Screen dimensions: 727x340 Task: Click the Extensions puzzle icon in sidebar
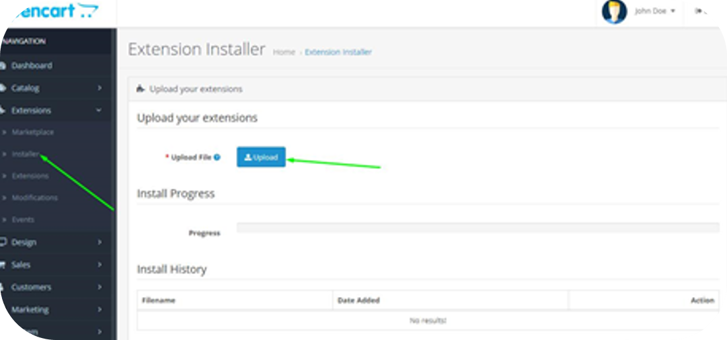(4, 110)
